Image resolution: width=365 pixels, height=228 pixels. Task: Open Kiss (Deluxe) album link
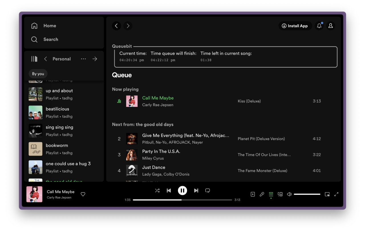pos(249,101)
